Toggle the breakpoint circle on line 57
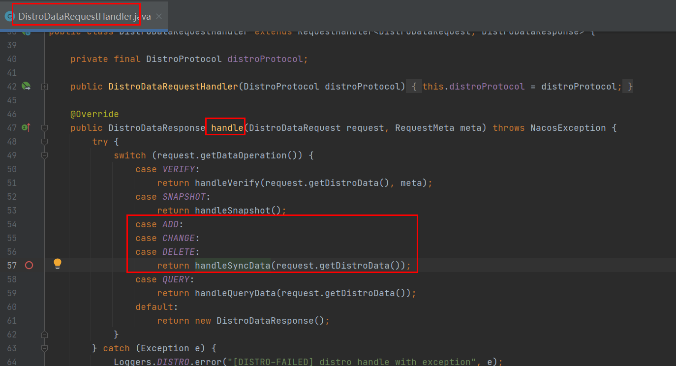Image resolution: width=676 pixels, height=366 pixels. point(29,265)
